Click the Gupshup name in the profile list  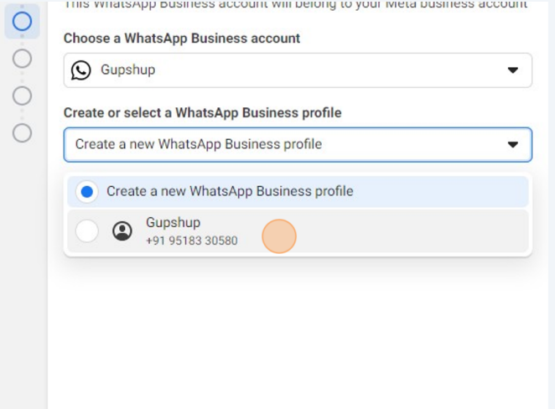click(173, 223)
